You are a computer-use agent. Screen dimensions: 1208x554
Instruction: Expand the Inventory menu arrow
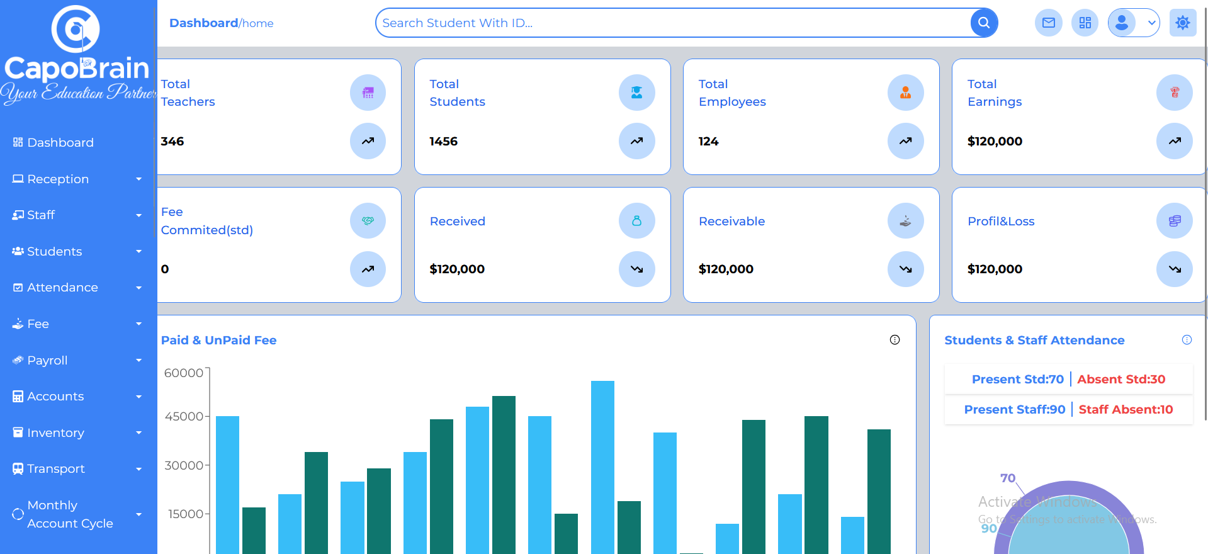click(x=139, y=432)
